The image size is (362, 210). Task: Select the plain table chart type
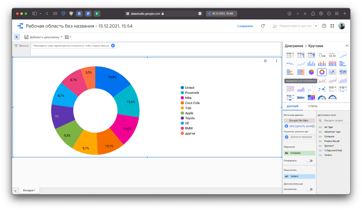(x=290, y=55)
